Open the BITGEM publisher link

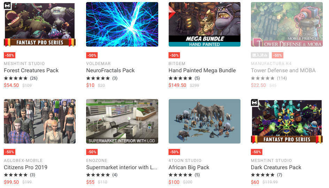177,64
